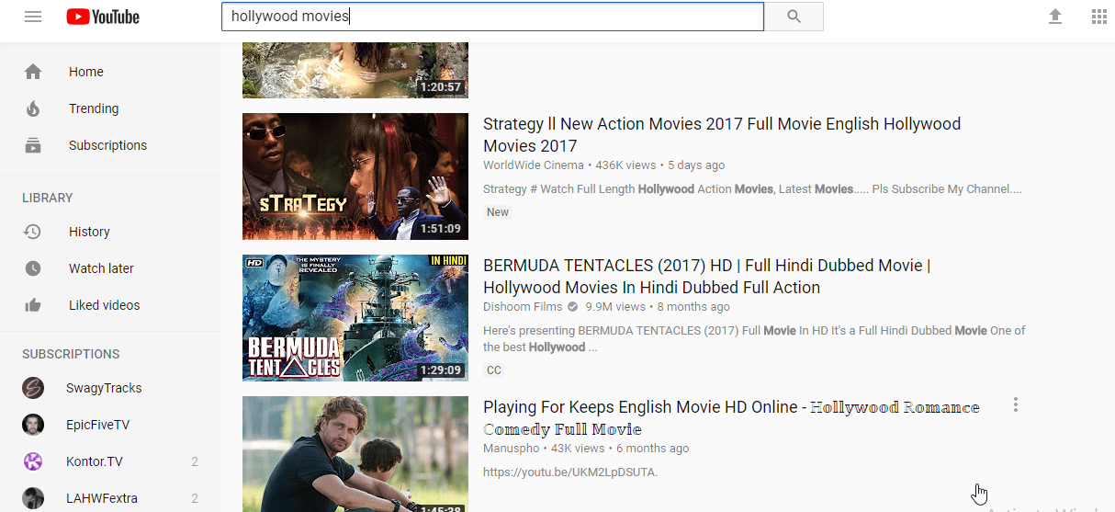Click the EpicFiveTV channel avatar
1115x512 pixels.
[33, 425]
